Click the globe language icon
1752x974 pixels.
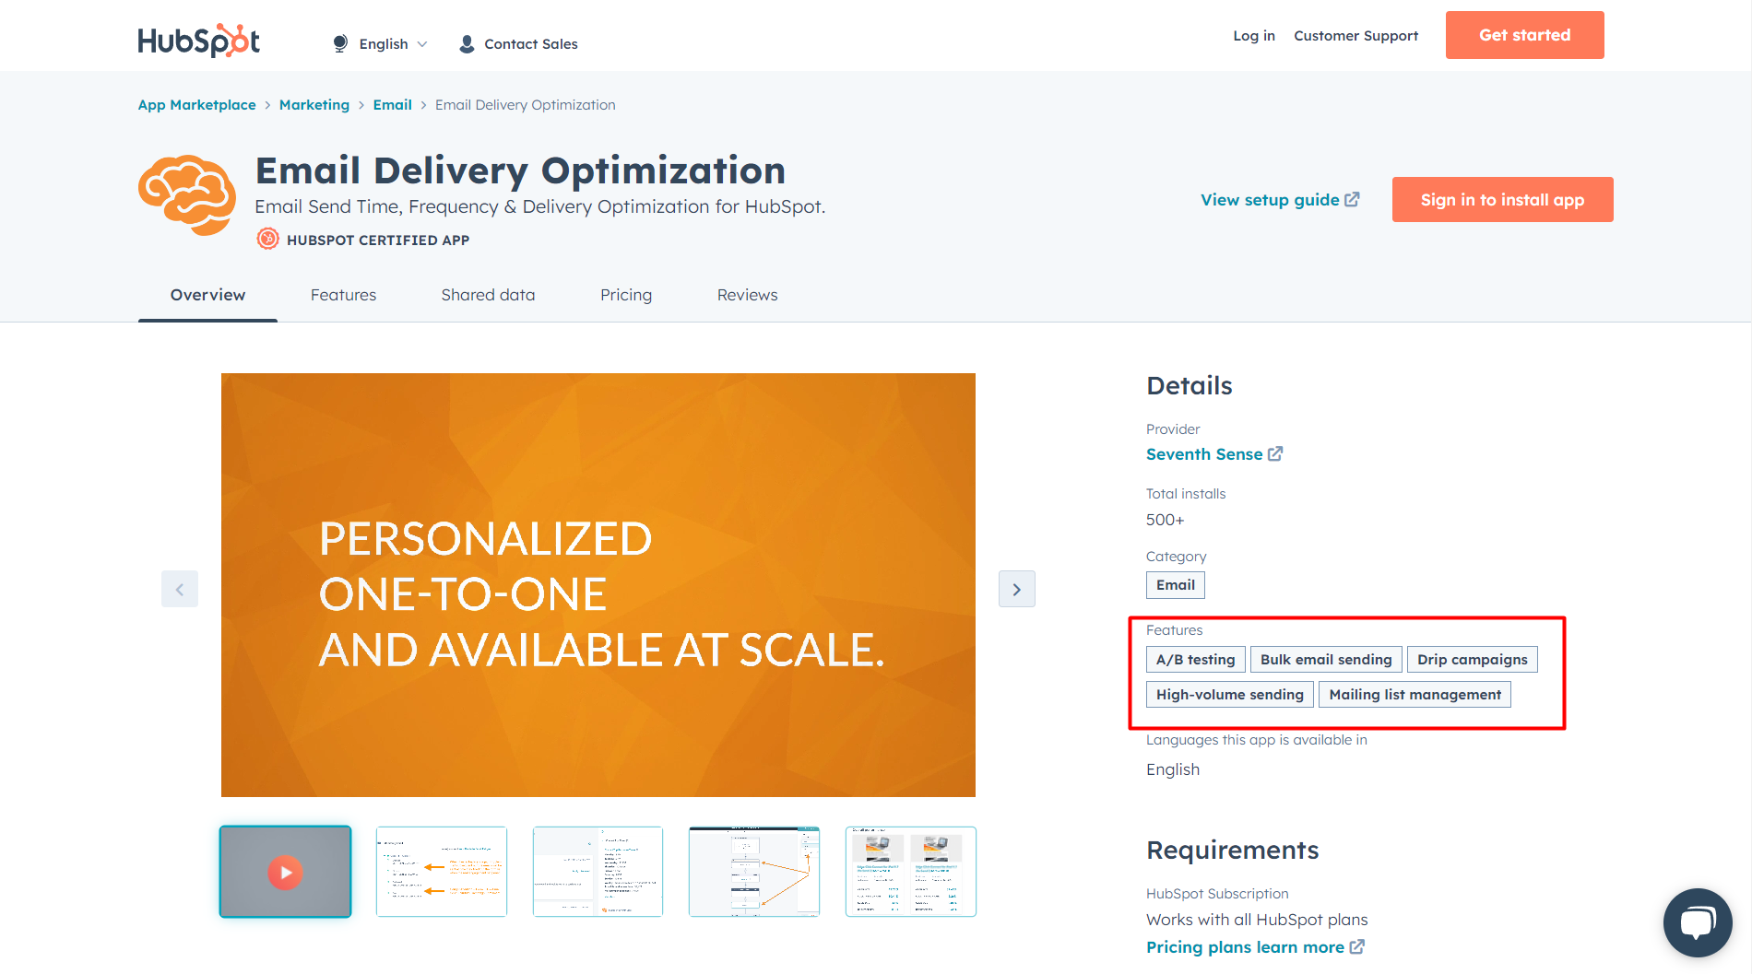pos(340,43)
